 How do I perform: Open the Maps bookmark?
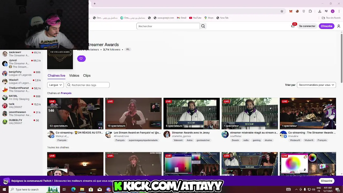coord(209,18)
